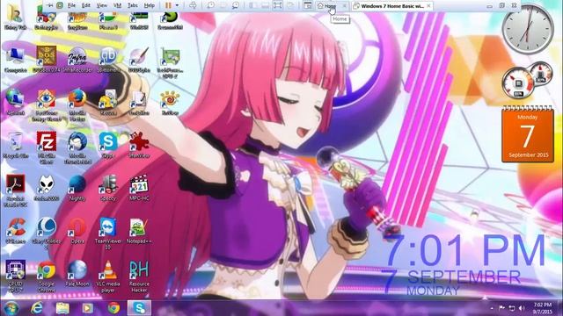Switch to the Skype taskbar button
This screenshot has width=563, height=316.
point(139,308)
